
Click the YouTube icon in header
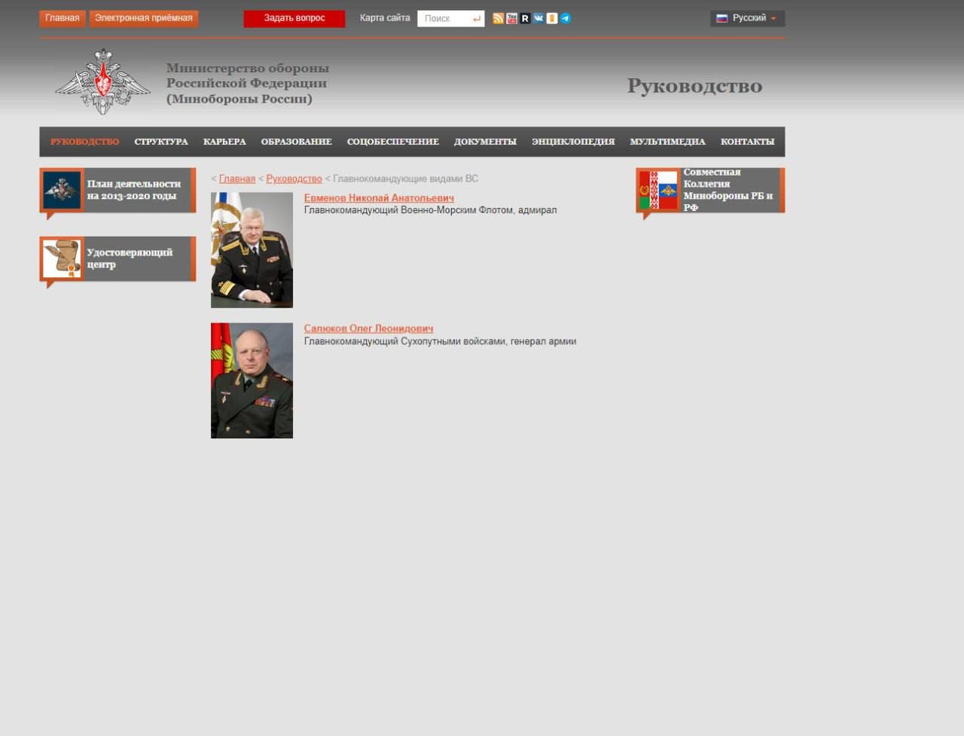click(511, 18)
